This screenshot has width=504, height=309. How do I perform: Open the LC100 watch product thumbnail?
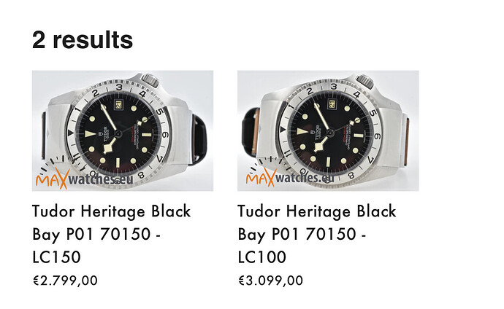(x=328, y=130)
